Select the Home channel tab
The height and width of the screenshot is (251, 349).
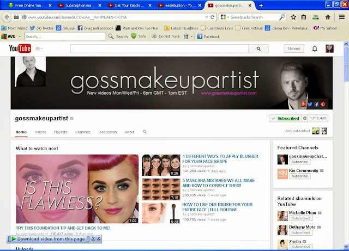pos(21,132)
